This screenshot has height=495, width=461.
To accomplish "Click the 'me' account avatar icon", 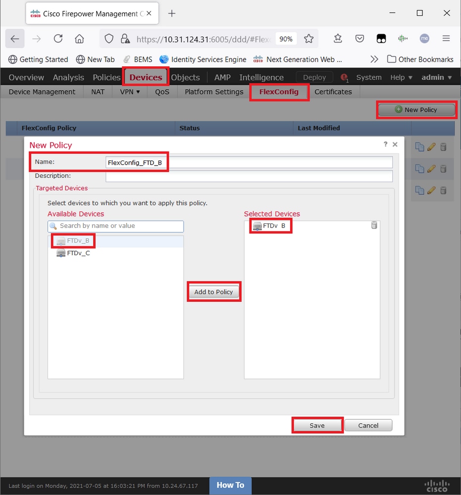I will coord(424,39).
